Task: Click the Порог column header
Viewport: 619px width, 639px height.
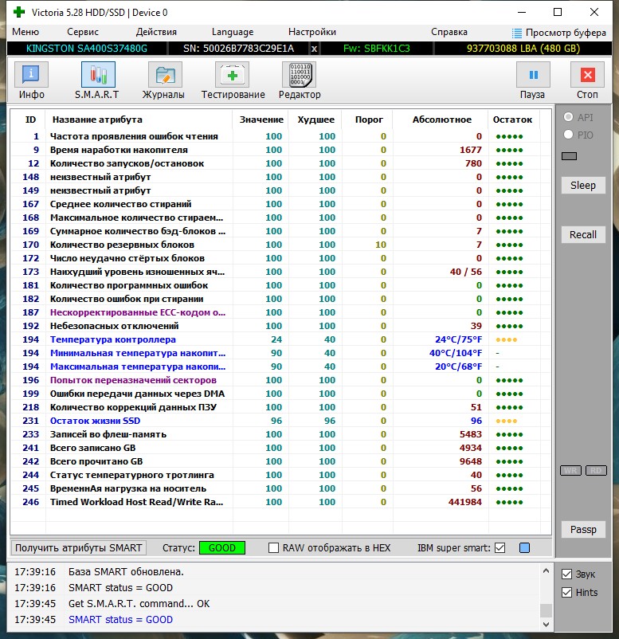Action: pos(369,120)
